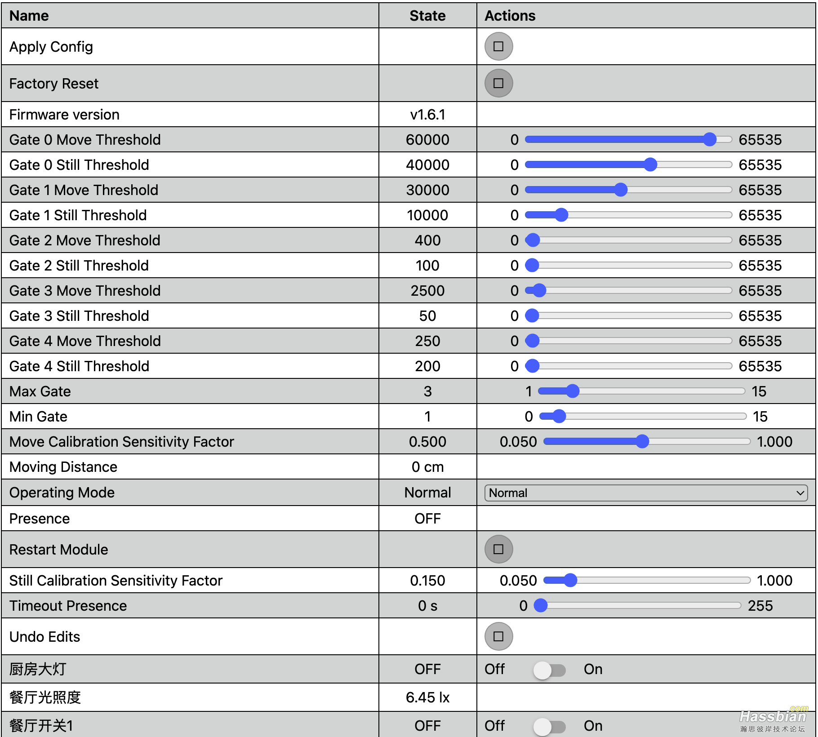Click the 餐厅光照度 row label
Viewport: 818px width, 737px height.
coord(45,697)
